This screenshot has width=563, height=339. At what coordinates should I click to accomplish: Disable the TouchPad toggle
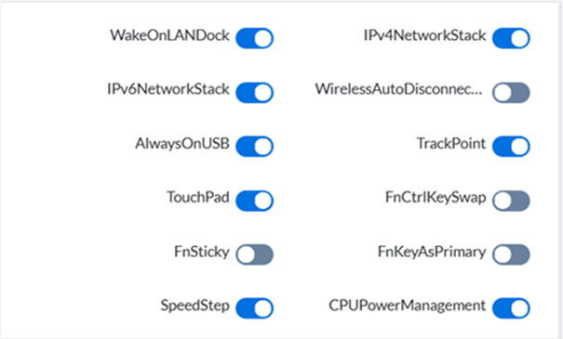(254, 201)
